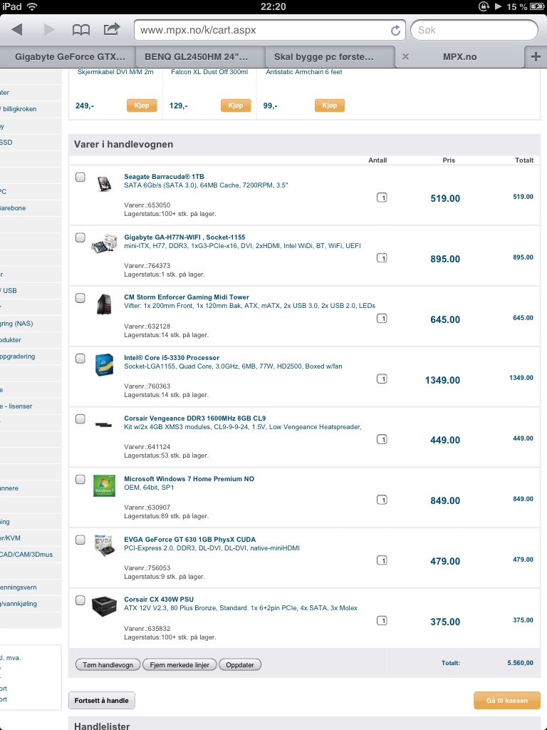Check the Gigabyte GA-H77N-WIFI row checkbox
The image size is (547, 730).
pyautogui.click(x=80, y=237)
